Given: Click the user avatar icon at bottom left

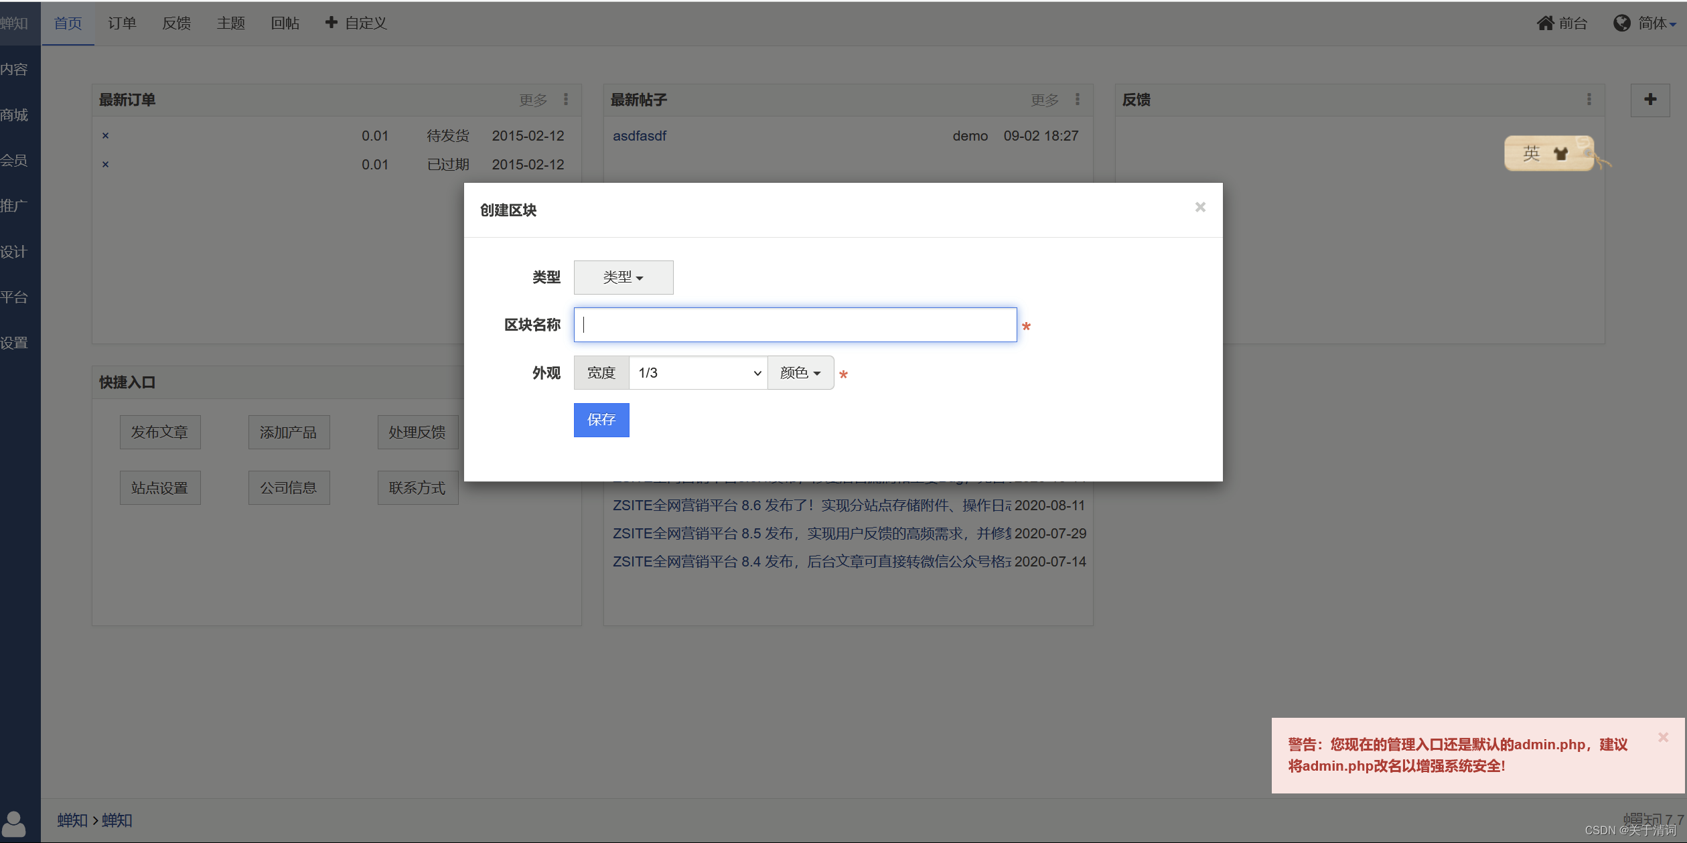Looking at the screenshot, I should [x=14, y=824].
